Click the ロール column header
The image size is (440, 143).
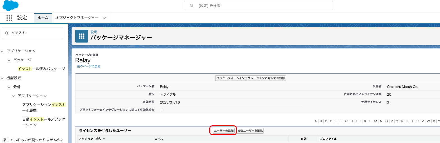[x=159, y=139]
